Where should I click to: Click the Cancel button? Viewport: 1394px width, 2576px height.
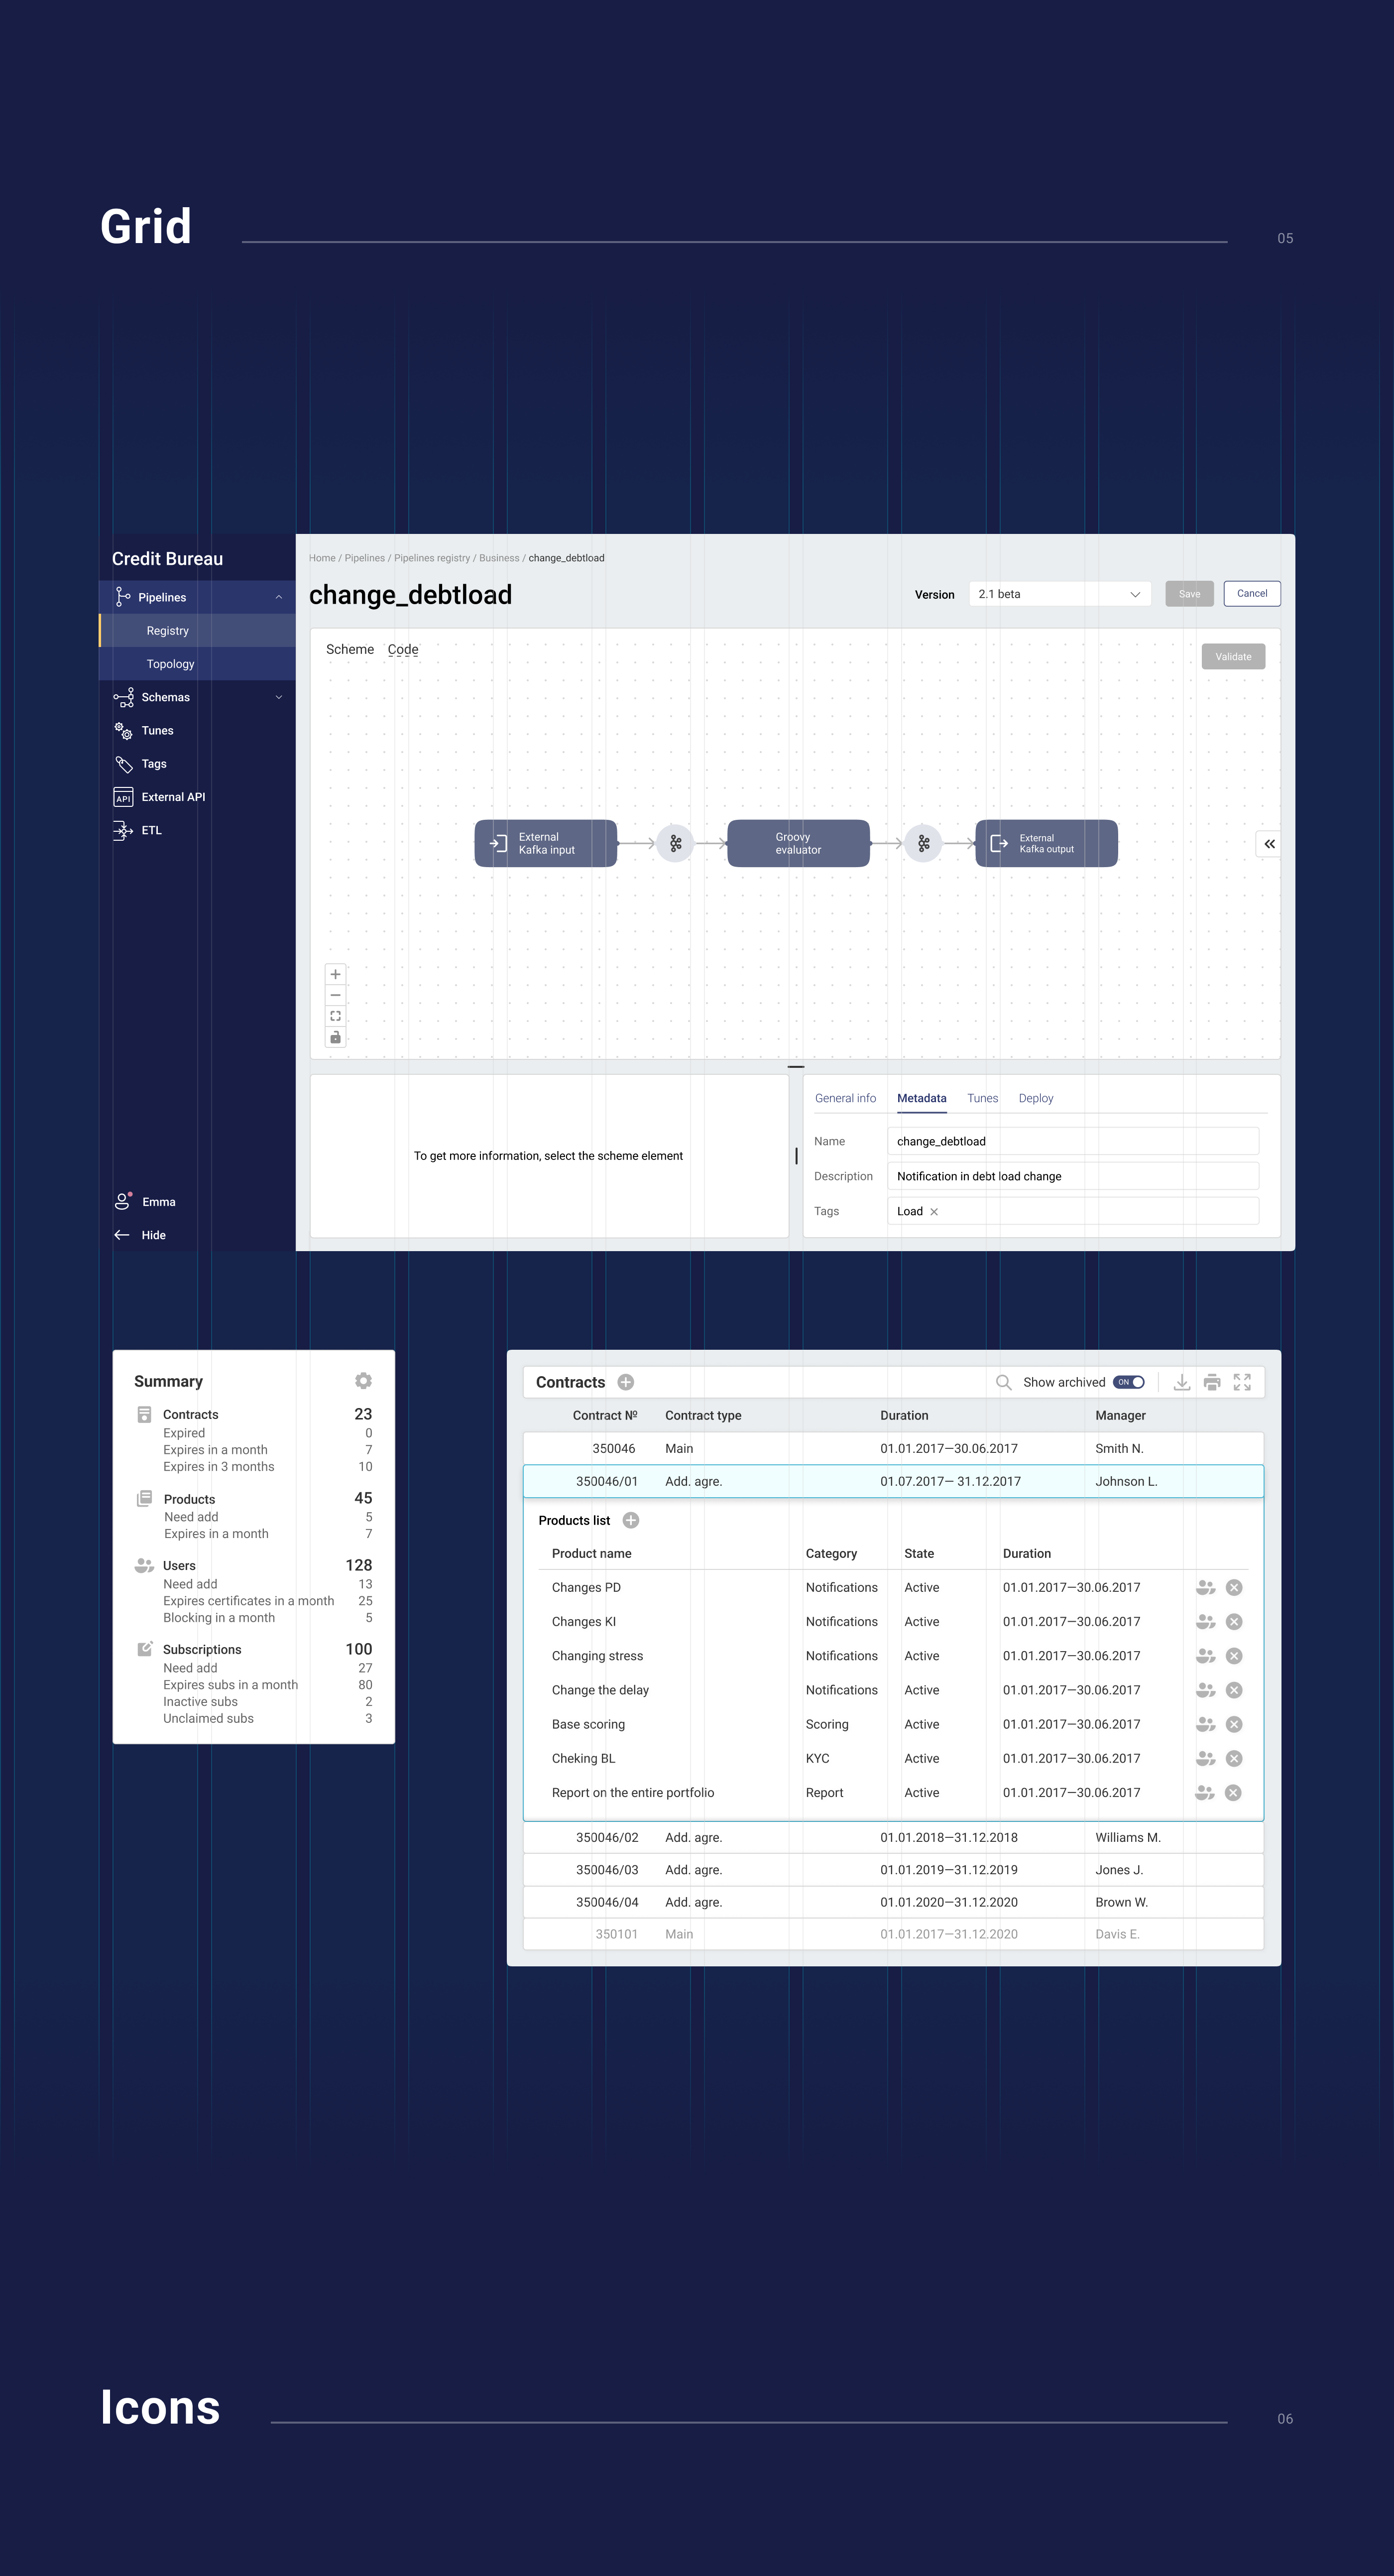click(1251, 594)
